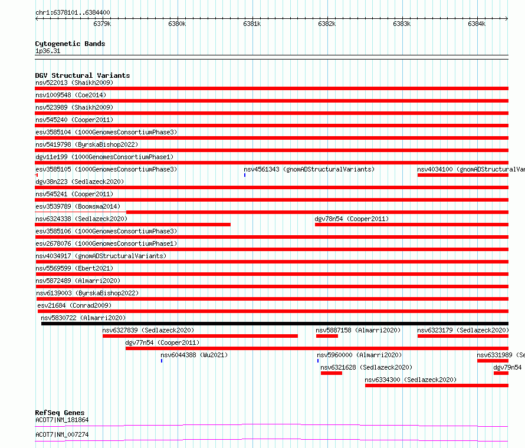Click dgv11e199 (1000GenomesConsortiumPhase1) label
Viewport: 525px width, 448px height.
pyautogui.click(x=104, y=157)
